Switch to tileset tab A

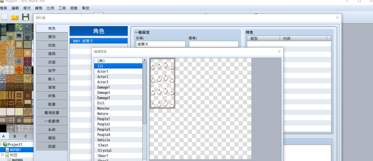pyautogui.click(x=4, y=136)
